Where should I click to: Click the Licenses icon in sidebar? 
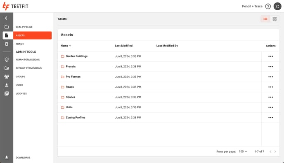click(7, 93)
